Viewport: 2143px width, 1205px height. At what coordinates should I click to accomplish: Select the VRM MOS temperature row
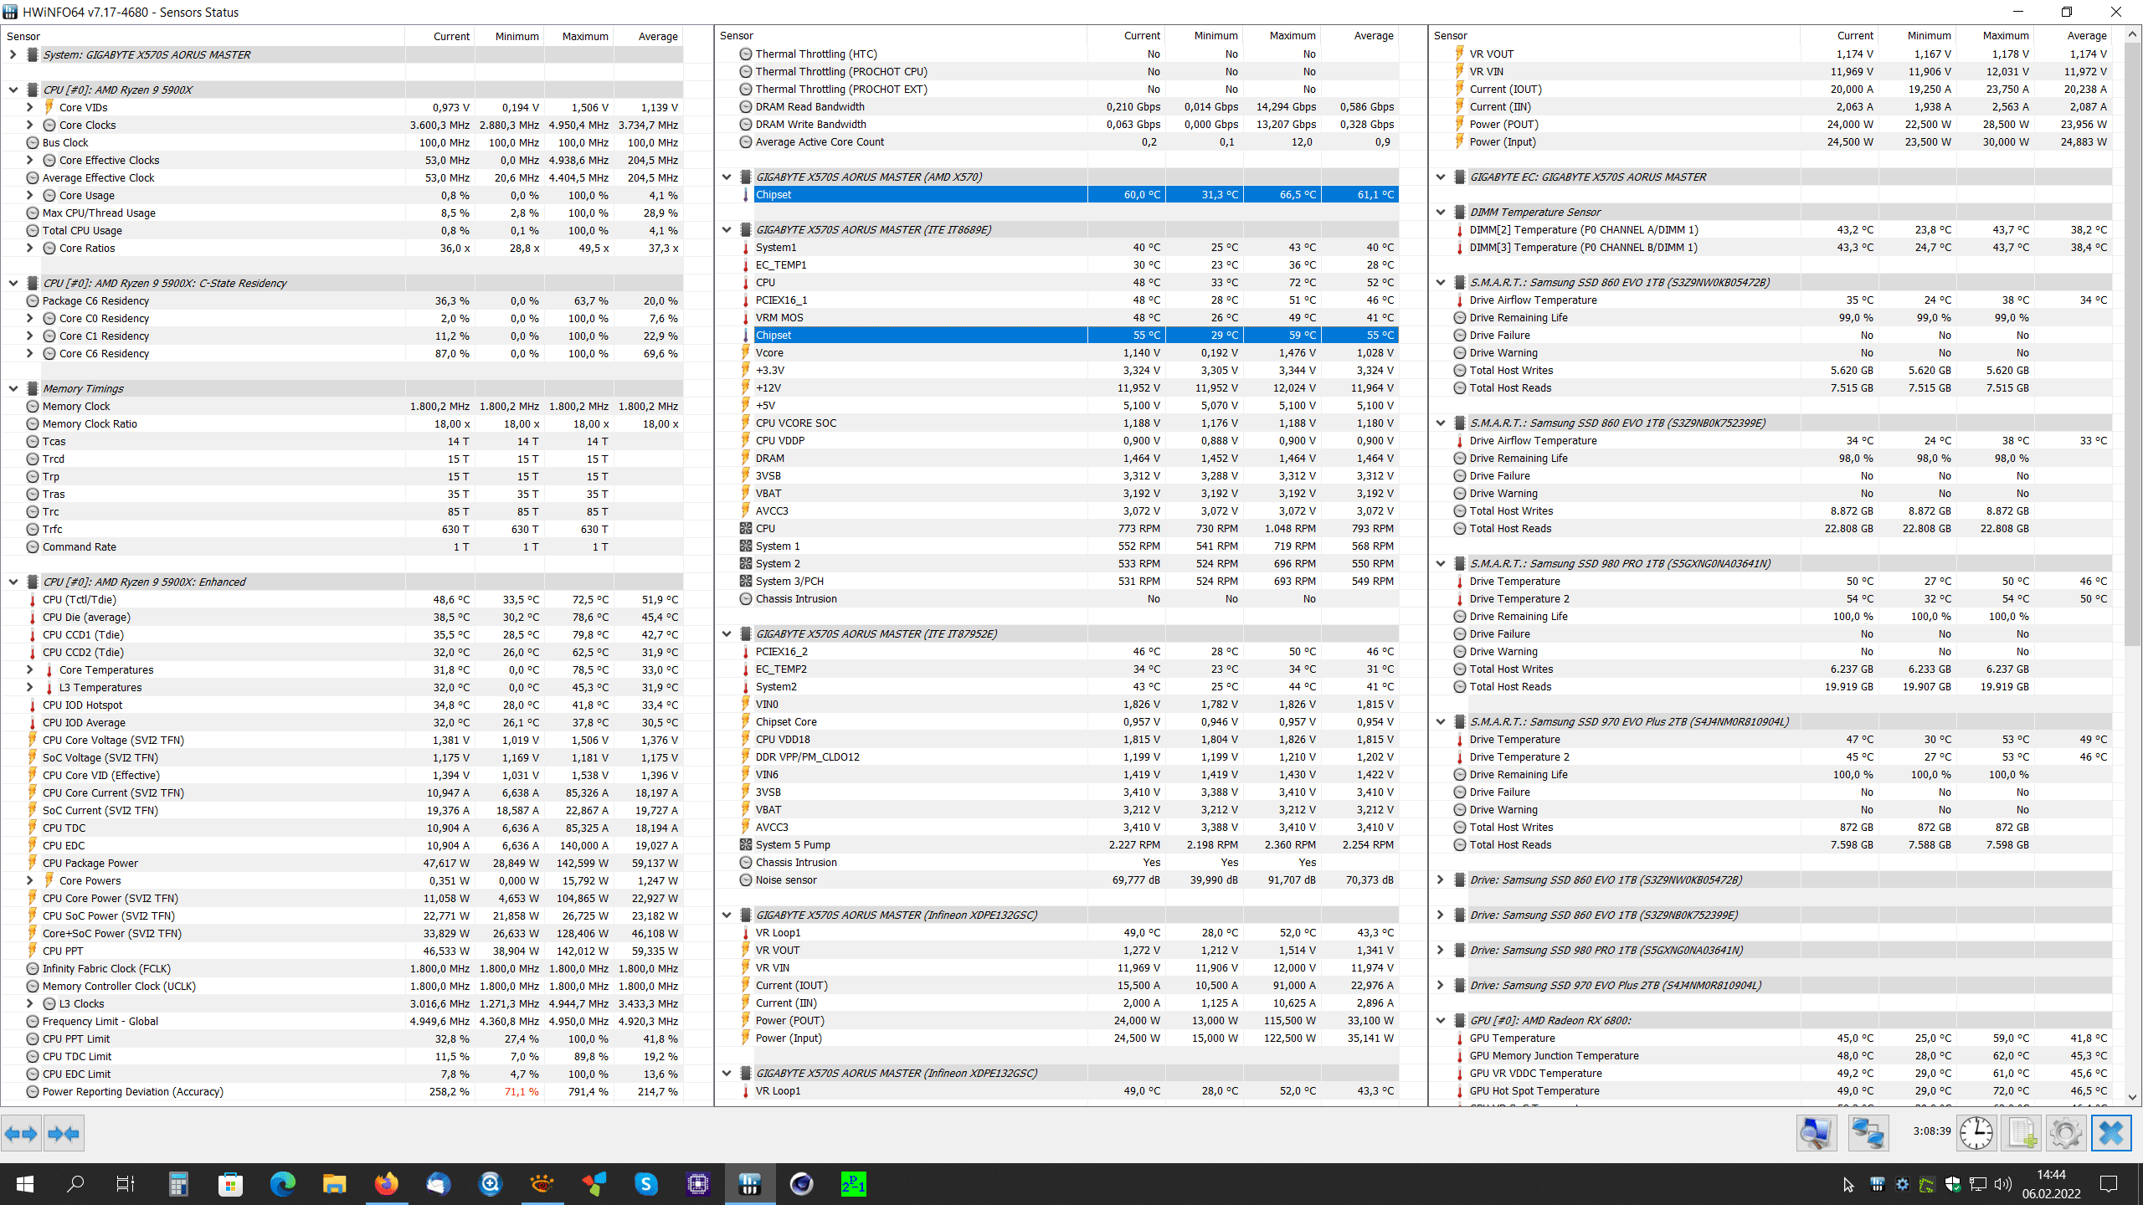(1057, 317)
